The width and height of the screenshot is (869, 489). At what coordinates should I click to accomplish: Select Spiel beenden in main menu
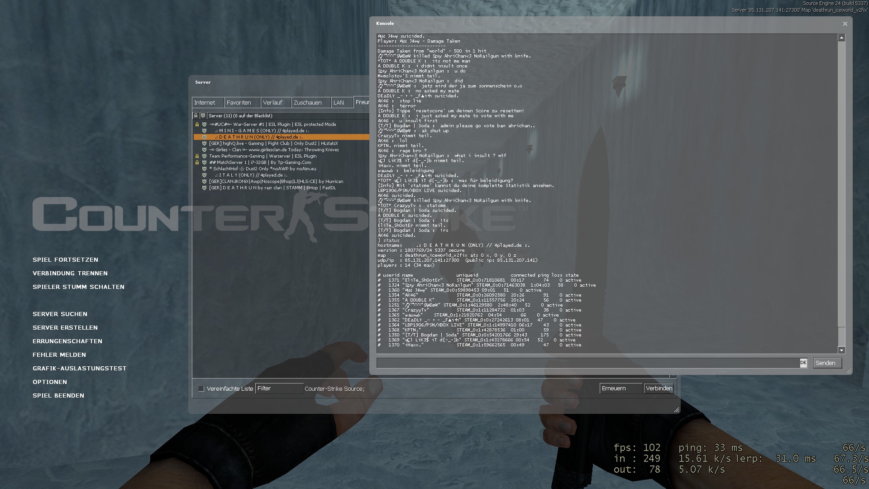tap(58, 396)
